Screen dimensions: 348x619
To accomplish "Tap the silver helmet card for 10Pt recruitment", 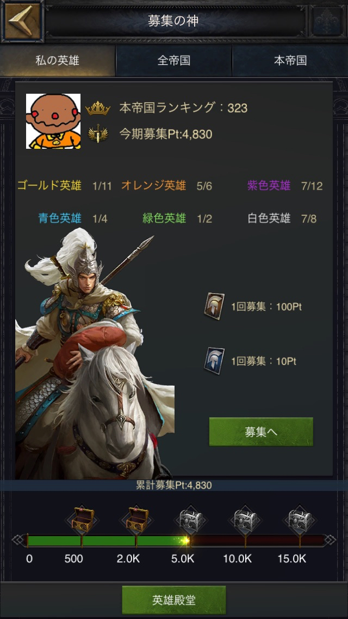I will pyautogui.click(x=214, y=361).
